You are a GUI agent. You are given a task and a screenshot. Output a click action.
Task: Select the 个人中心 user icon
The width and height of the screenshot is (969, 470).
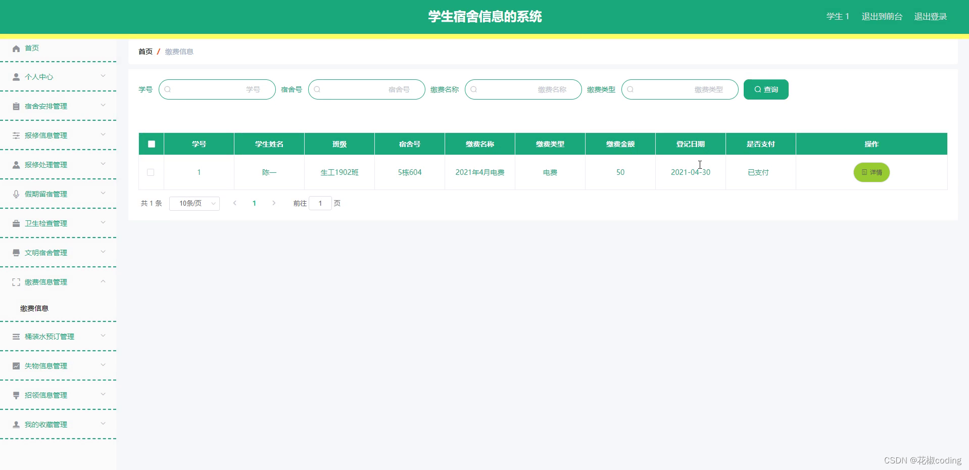click(16, 77)
